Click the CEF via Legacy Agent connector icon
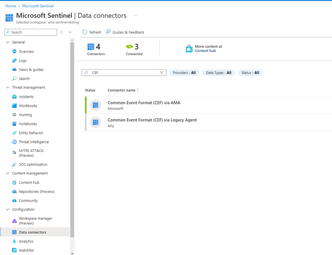Viewport: 332px width, 255px height. (x=95, y=122)
